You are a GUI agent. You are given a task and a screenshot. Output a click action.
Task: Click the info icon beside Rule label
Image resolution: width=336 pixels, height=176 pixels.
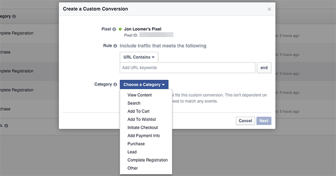115,46
